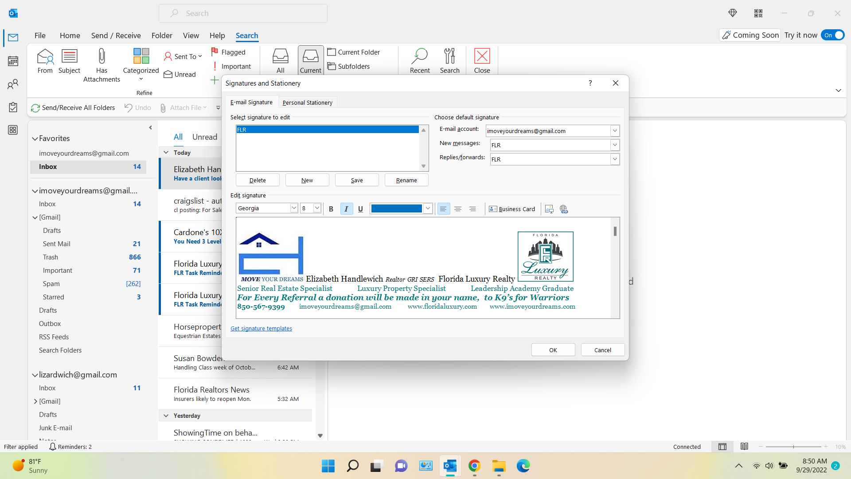Toggle Bold formatting in signature editor
Viewport: 851px width, 479px height.
(x=331, y=209)
